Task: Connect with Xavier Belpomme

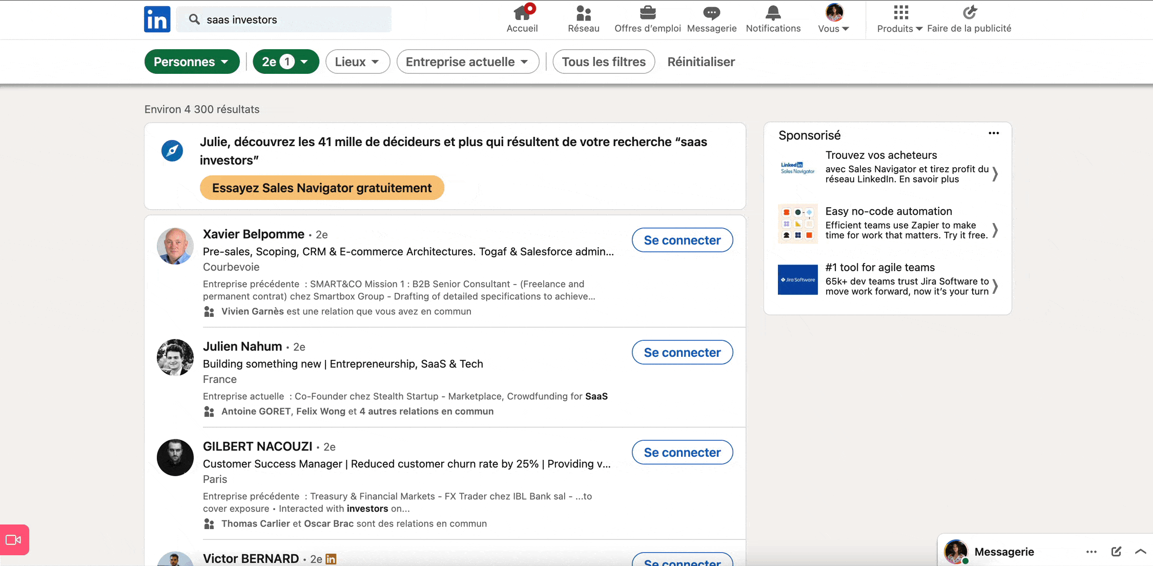Action: point(682,240)
